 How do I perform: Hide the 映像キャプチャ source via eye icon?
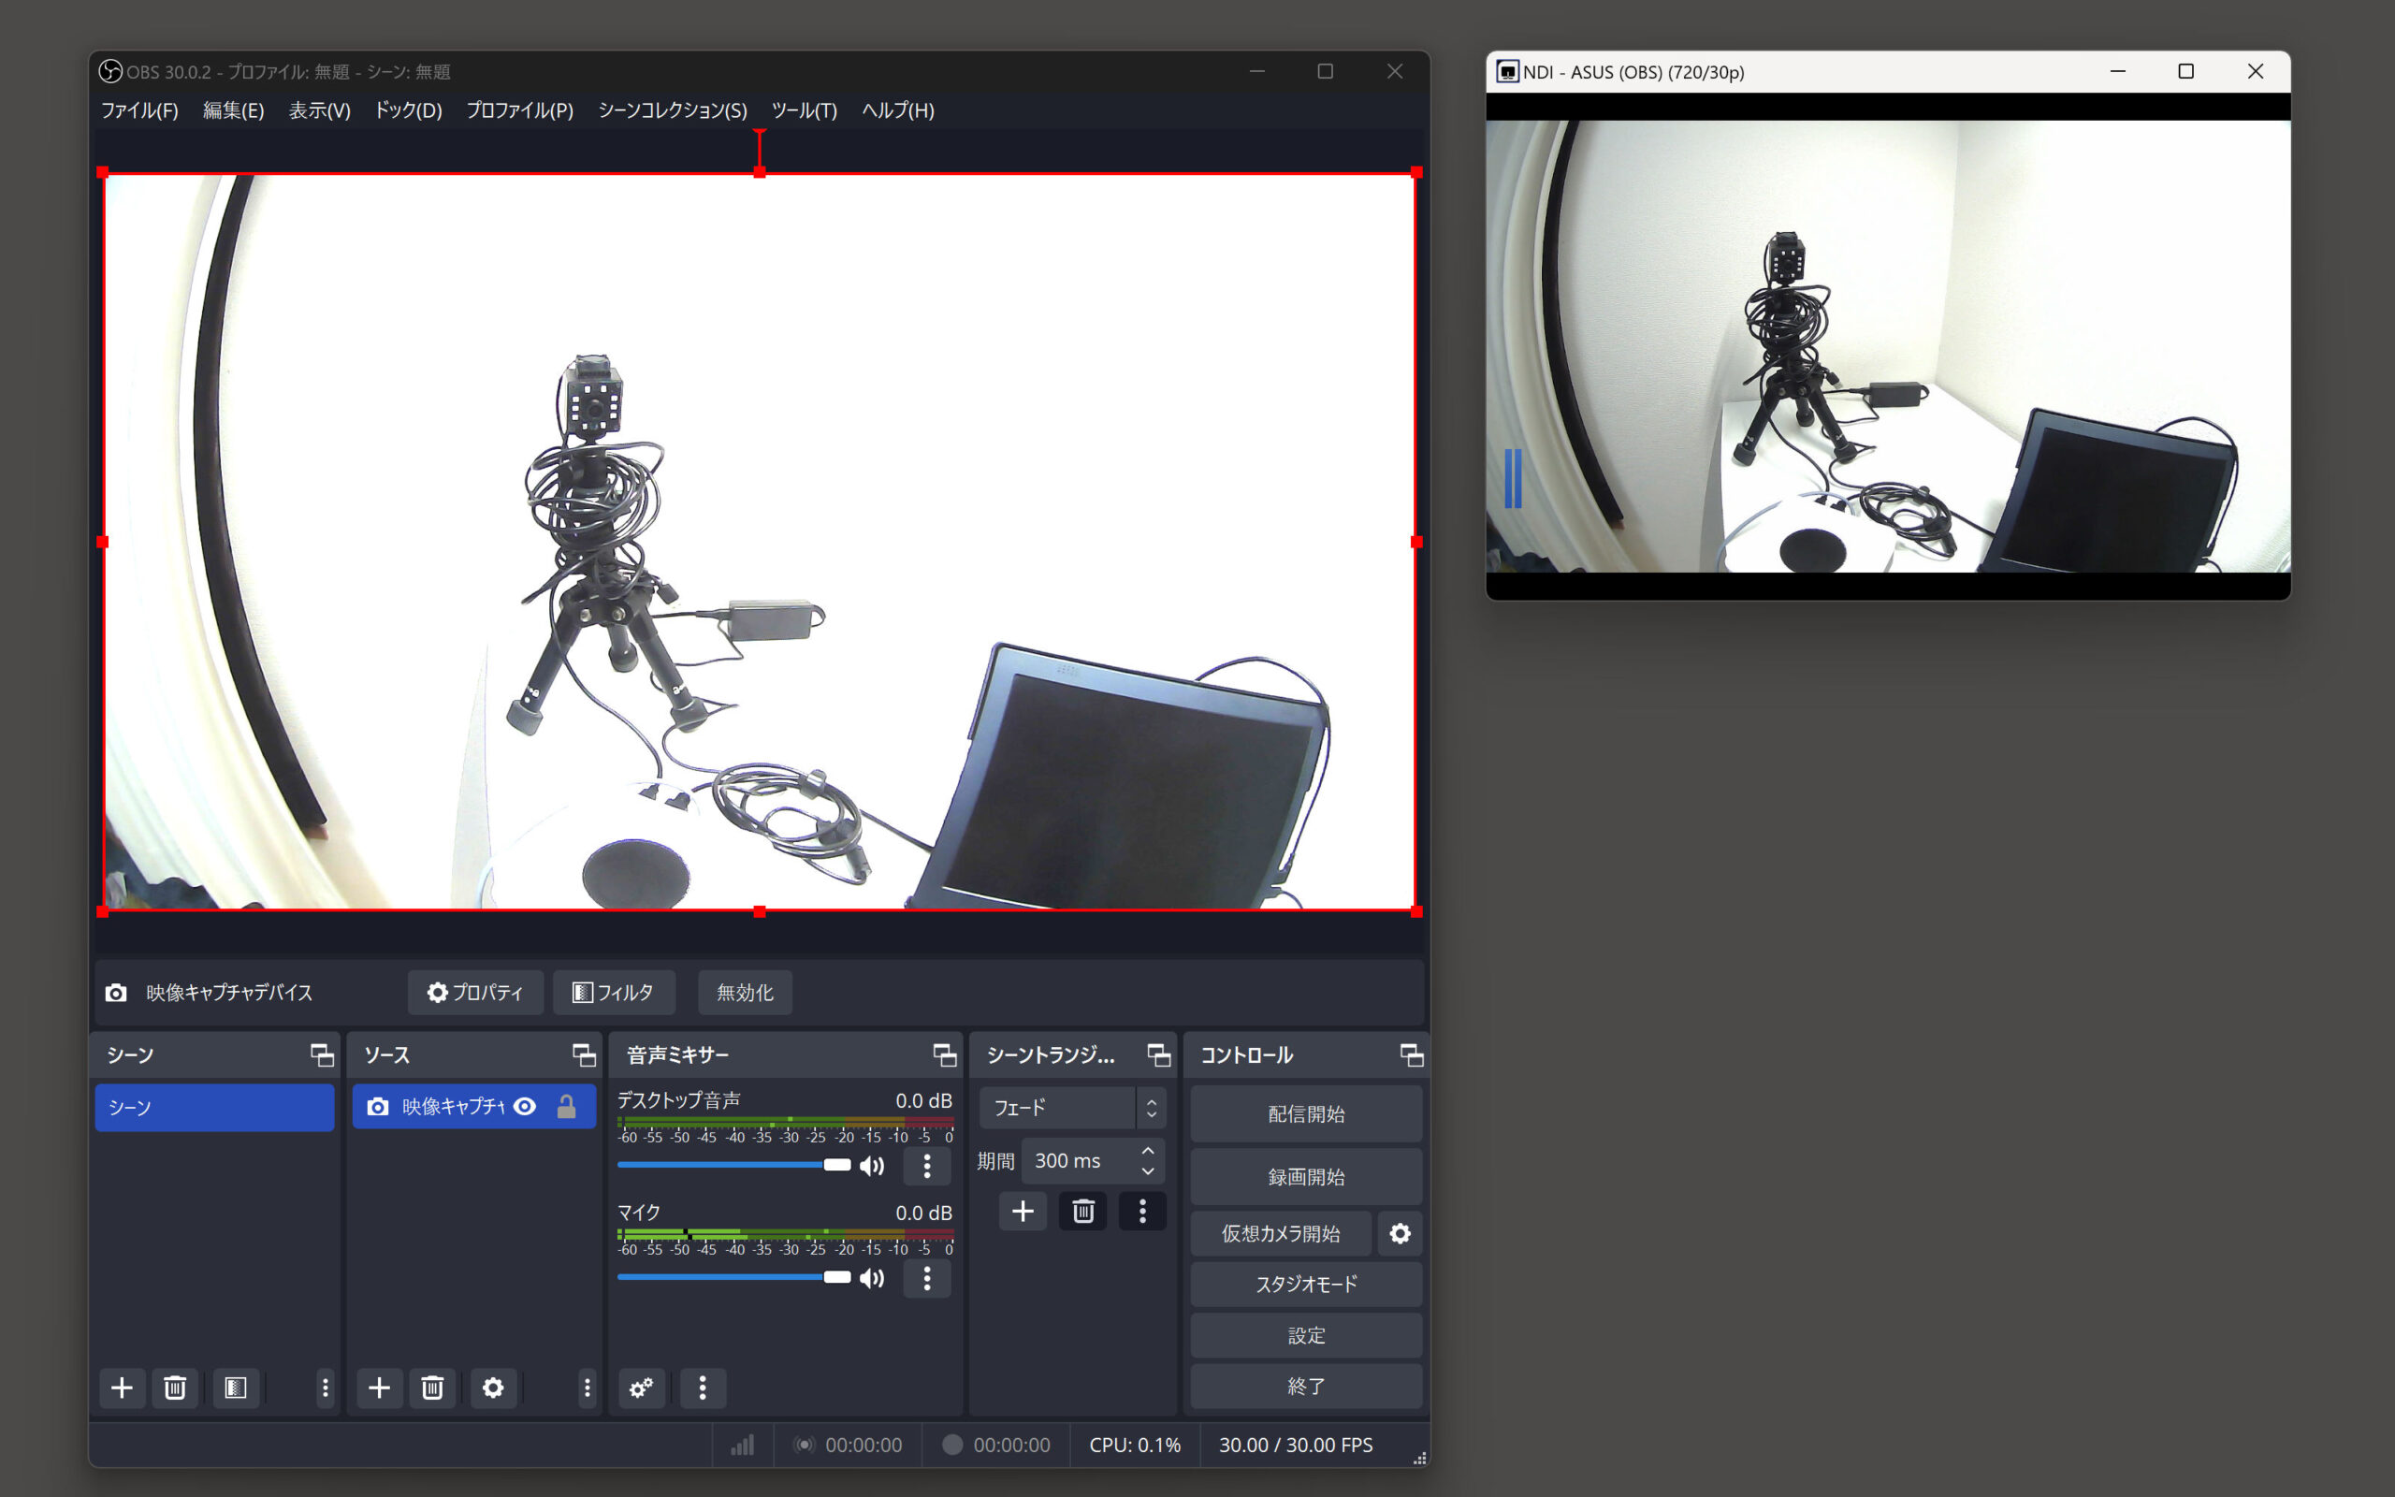click(x=526, y=1106)
